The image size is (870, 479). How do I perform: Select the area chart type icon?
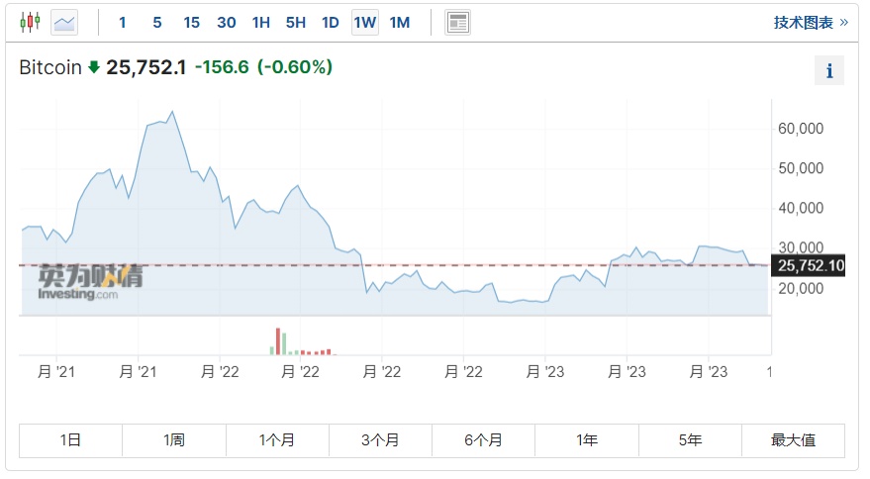(x=64, y=22)
